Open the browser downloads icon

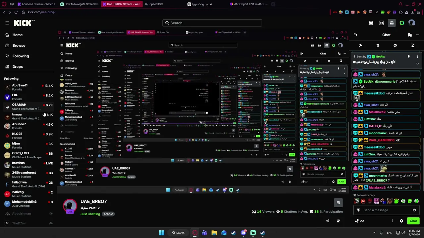pos(412,12)
